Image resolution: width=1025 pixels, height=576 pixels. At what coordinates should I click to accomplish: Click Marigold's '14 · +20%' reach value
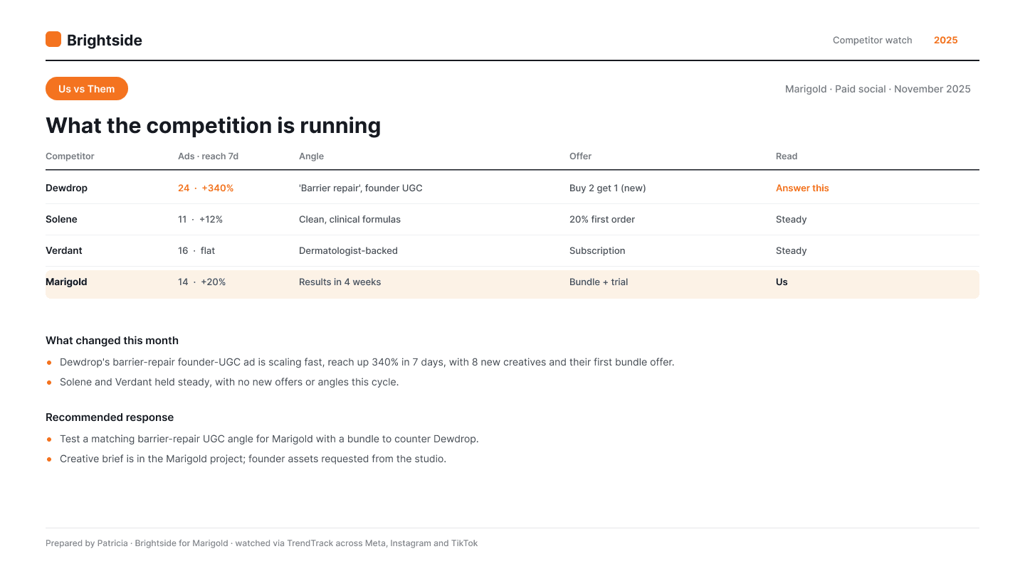click(201, 282)
